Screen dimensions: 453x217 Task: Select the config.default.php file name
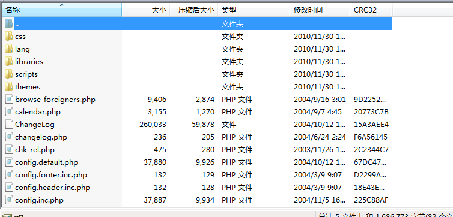pyautogui.click(x=46, y=162)
